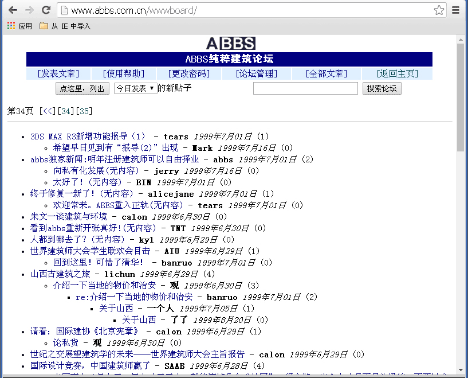Focus the forum search text field
This screenshot has height=378, width=468.
tap(305, 88)
